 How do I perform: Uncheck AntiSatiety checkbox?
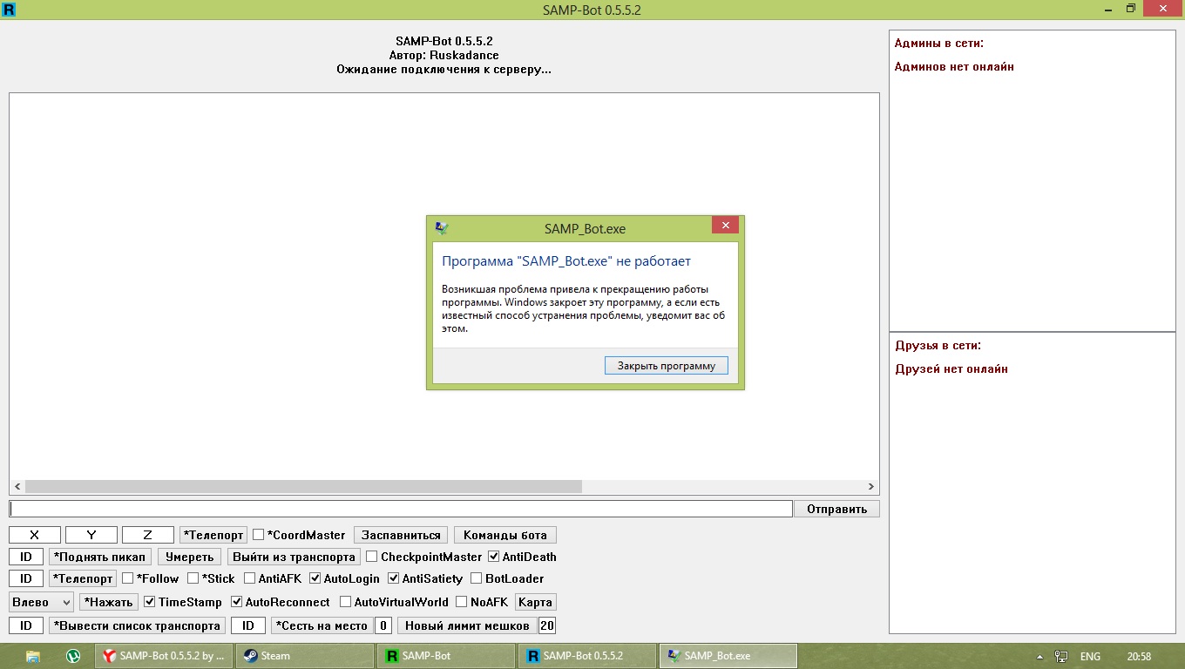(x=394, y=578)
